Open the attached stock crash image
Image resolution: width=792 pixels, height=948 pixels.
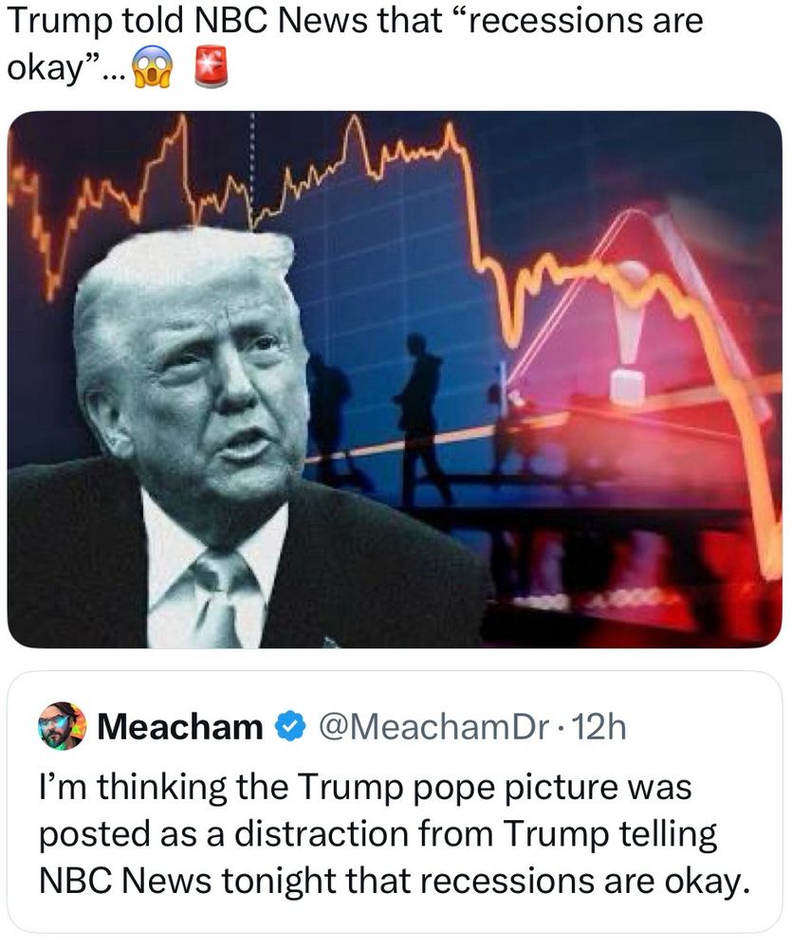tap(395, 380)
